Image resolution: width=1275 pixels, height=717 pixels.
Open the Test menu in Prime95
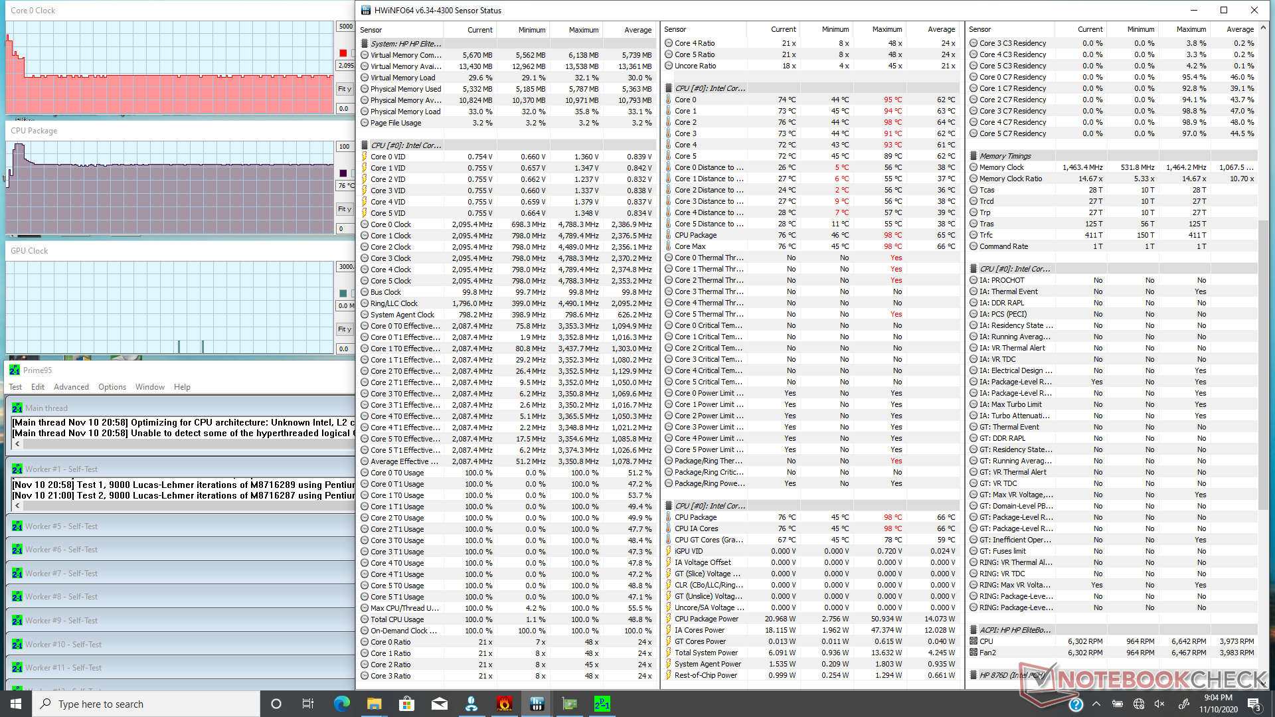point(15,387)
